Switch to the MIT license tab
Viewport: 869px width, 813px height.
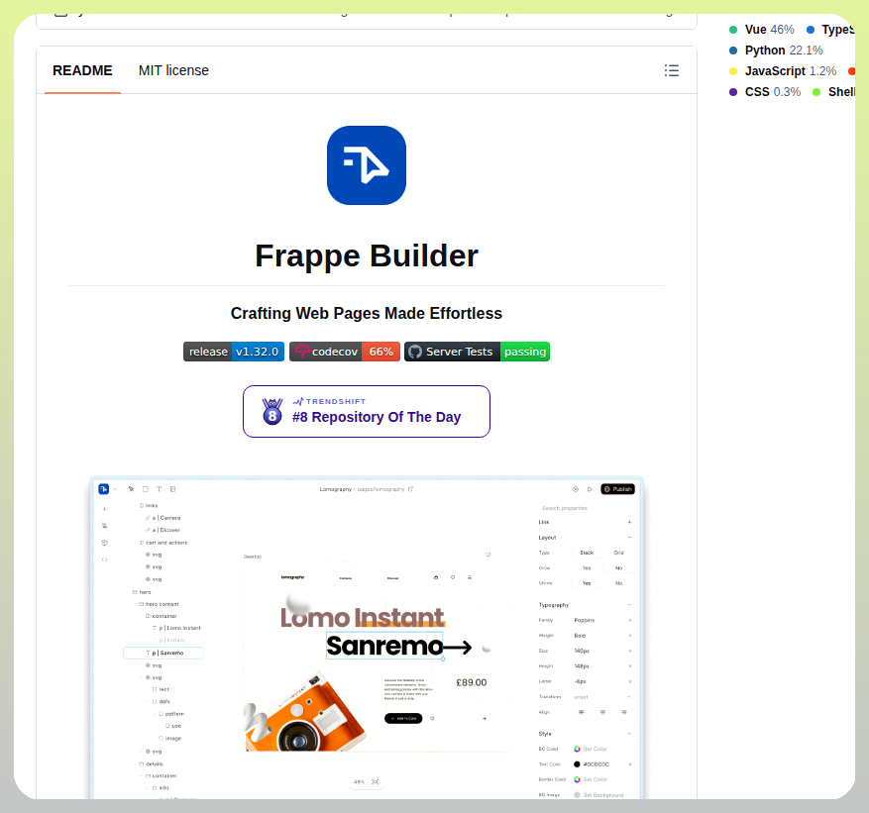click(x=173, y=71)
